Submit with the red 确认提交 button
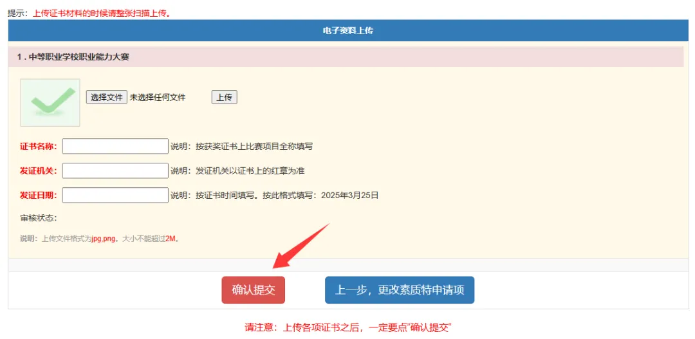 click(x=253, y=290)
